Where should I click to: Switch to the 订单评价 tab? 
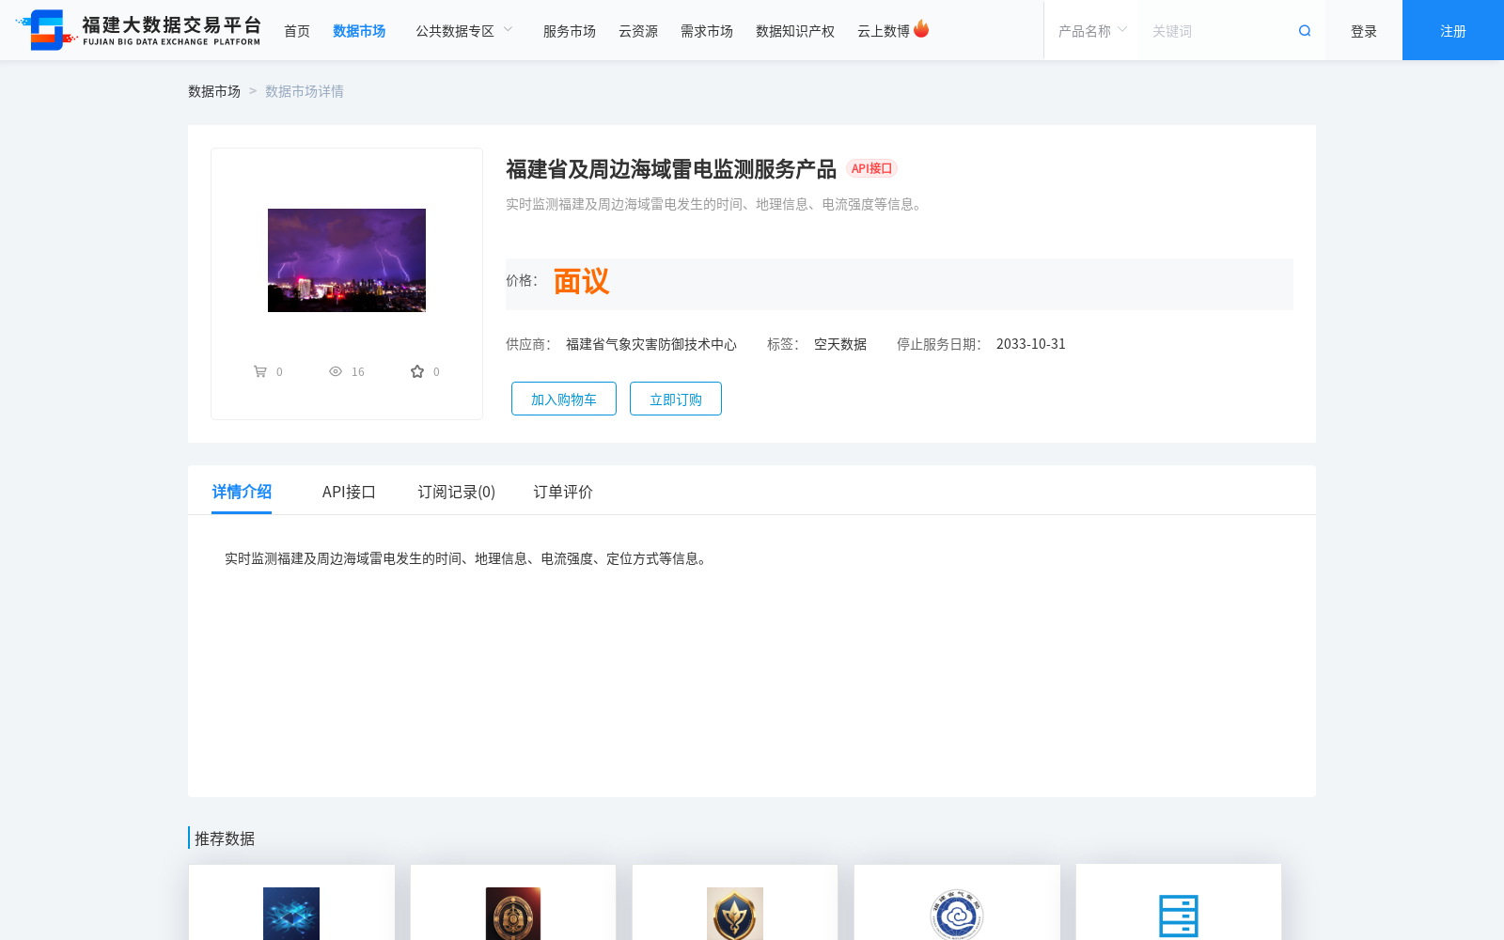(x=563, y=492)
